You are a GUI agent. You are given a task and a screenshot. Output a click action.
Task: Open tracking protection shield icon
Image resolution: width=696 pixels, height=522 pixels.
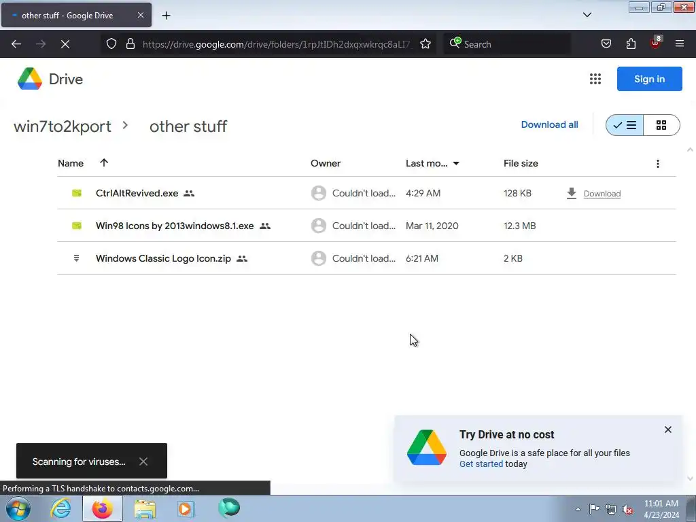[x=111, y=43]
